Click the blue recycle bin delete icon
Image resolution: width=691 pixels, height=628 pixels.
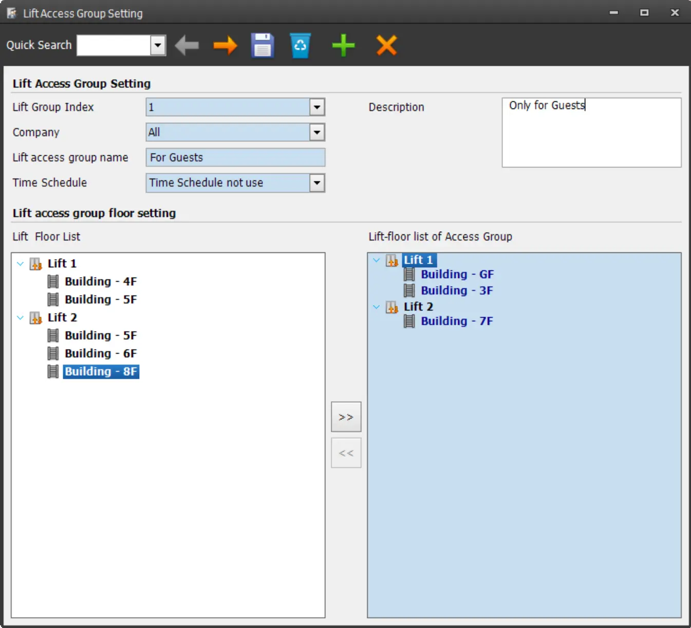coord(300,46)
